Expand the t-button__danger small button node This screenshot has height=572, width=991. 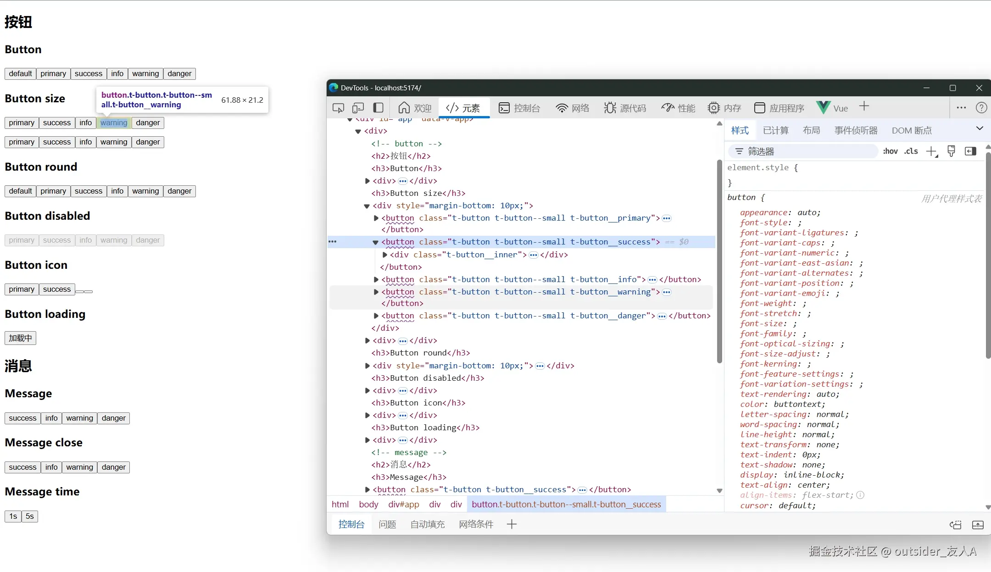(376, 316)
